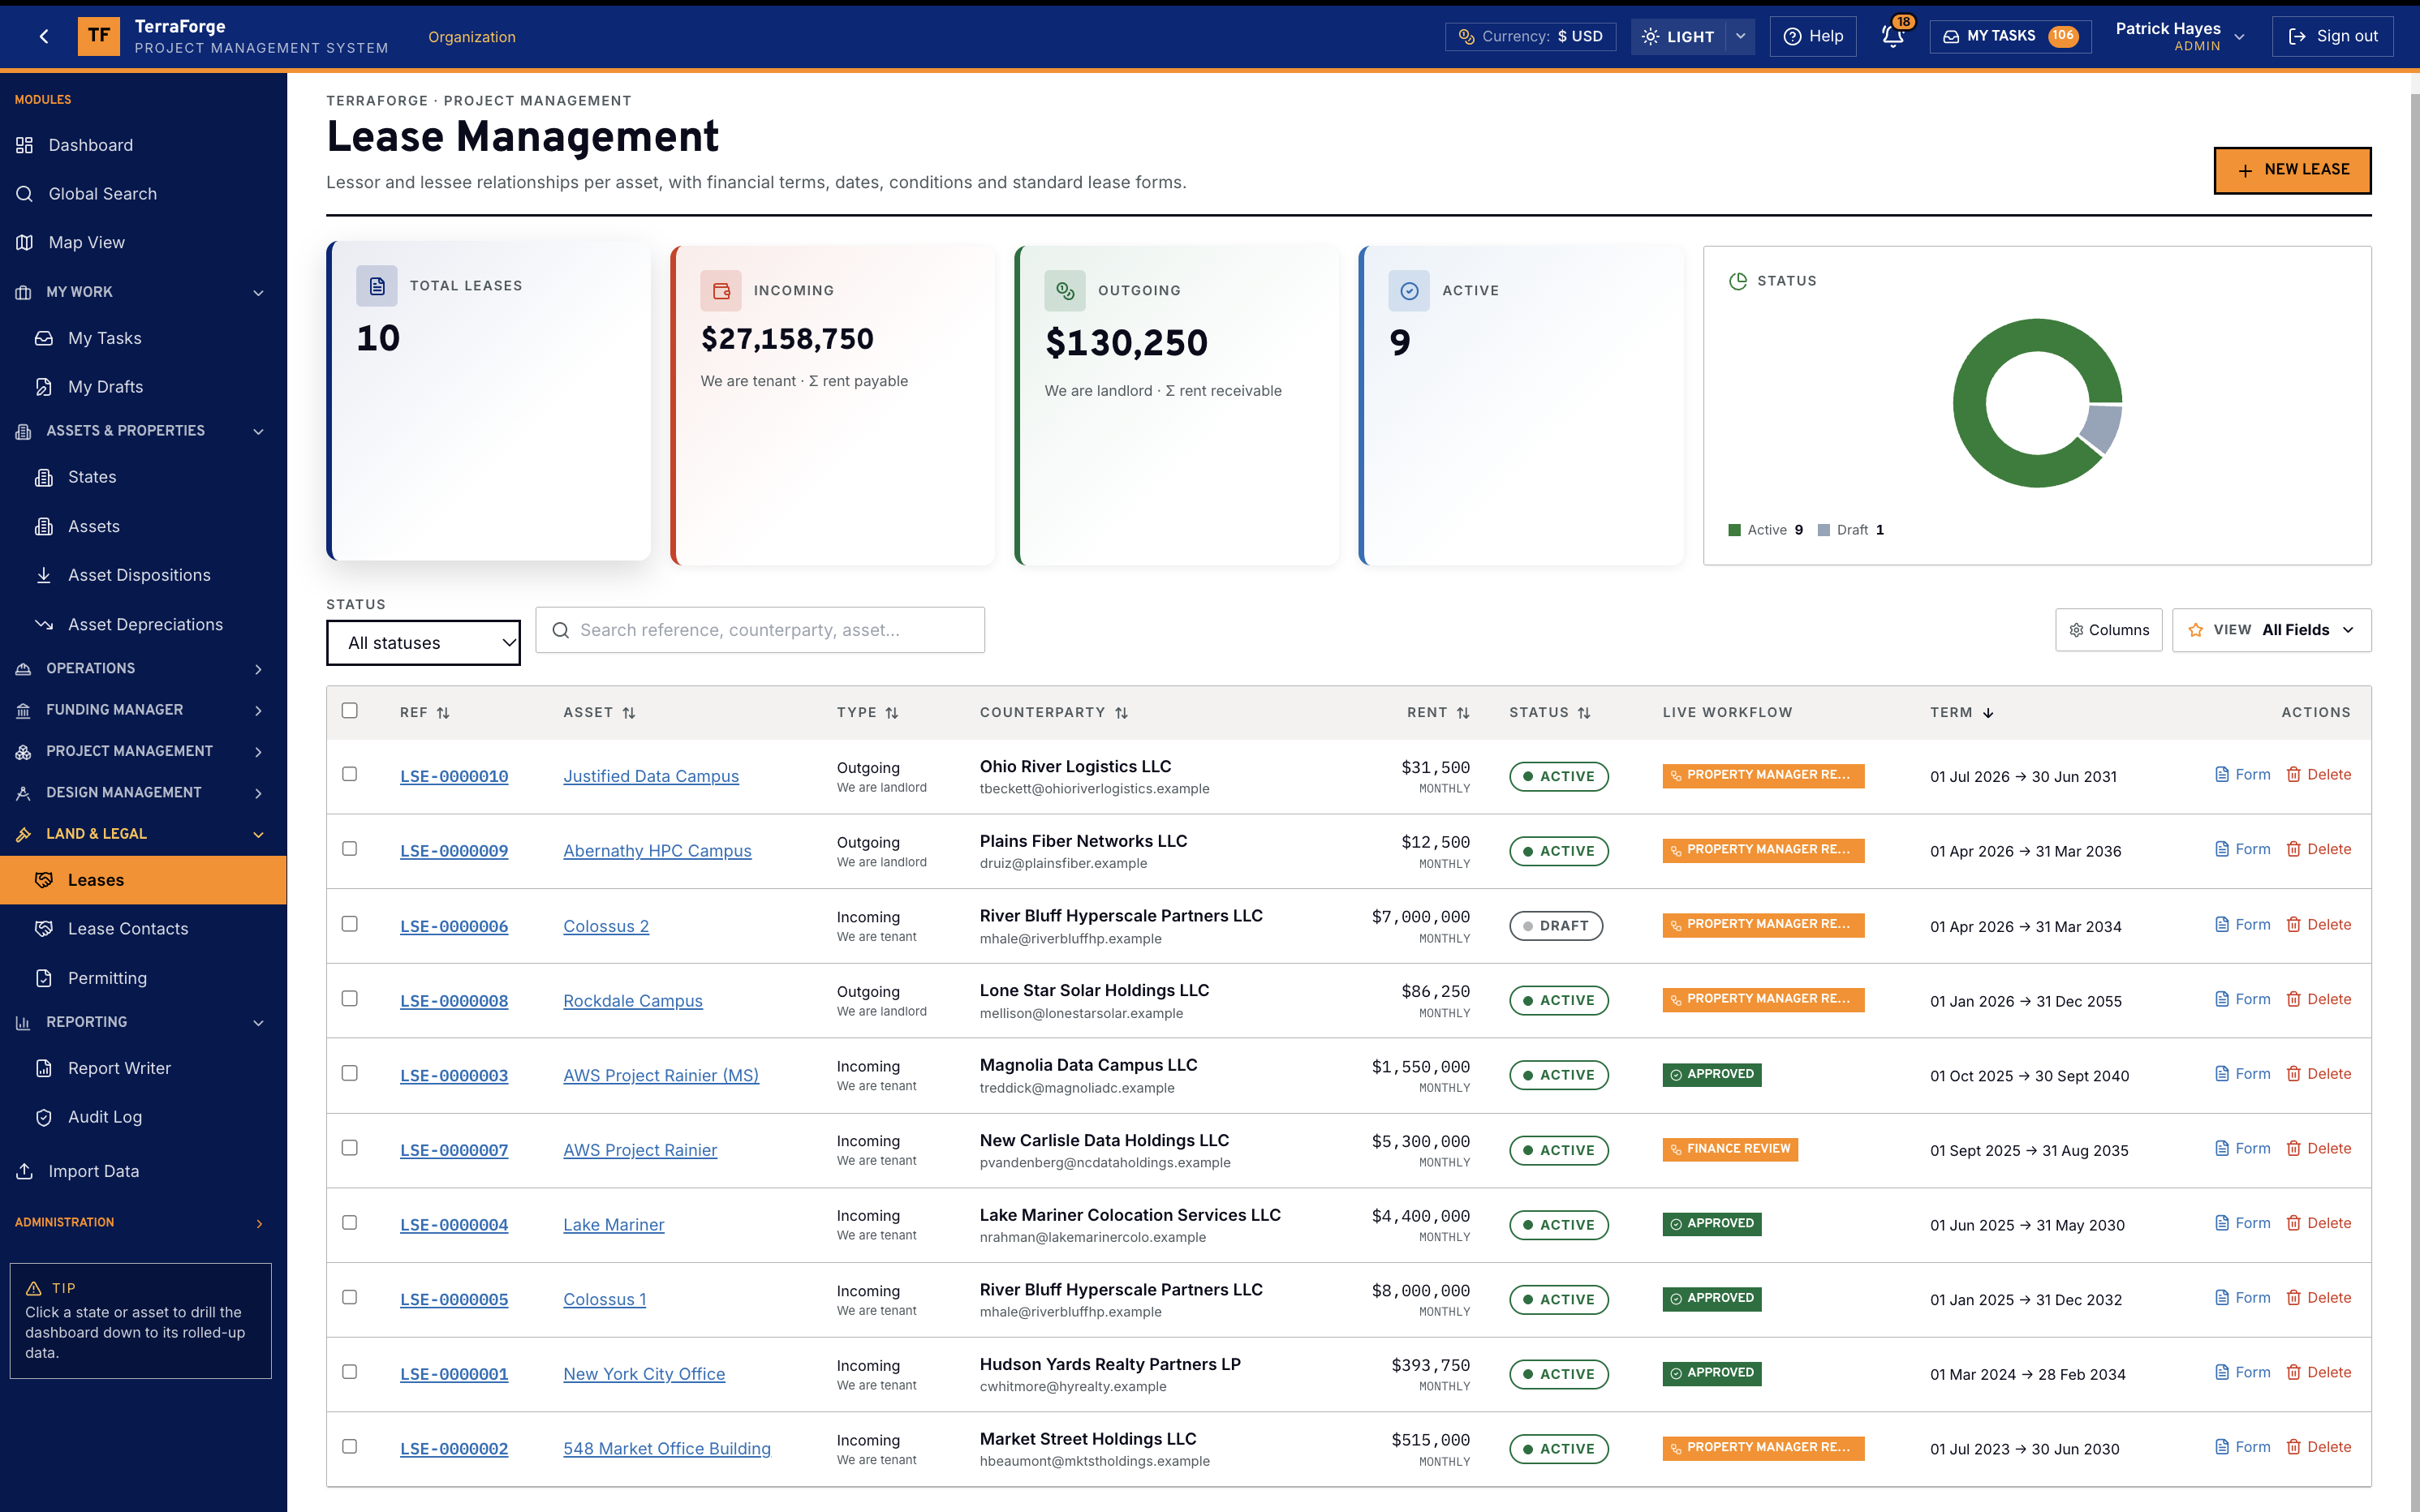This screenshot has height=1512, width=2420.
Task: Click the Asset Depreciations trend icon
Action: (x=44, y=624)
